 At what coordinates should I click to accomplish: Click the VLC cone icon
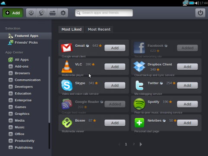[x=67, y=67]
